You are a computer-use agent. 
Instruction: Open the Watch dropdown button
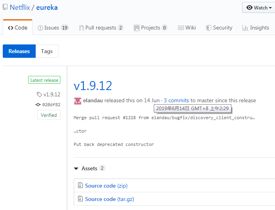click(259, 7)
